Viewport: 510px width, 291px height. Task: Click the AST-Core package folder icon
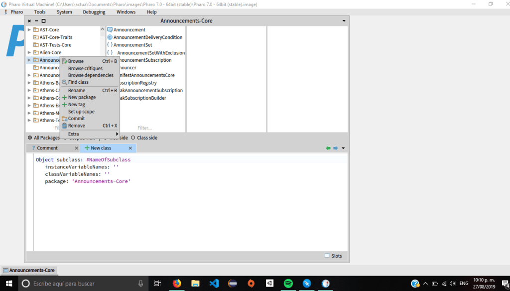(36, 30)
